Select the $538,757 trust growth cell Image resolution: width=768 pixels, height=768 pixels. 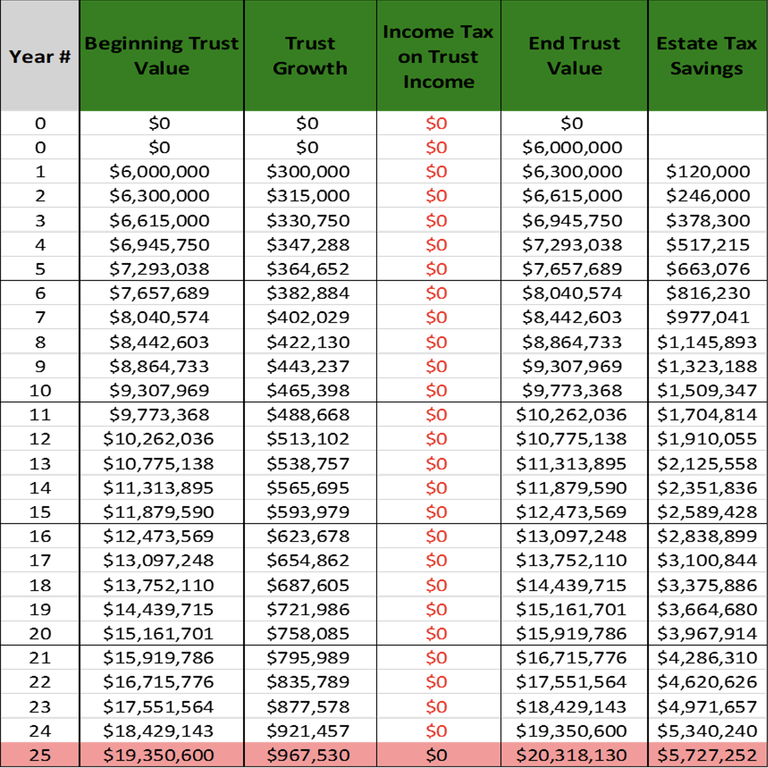tap(310, 463)
